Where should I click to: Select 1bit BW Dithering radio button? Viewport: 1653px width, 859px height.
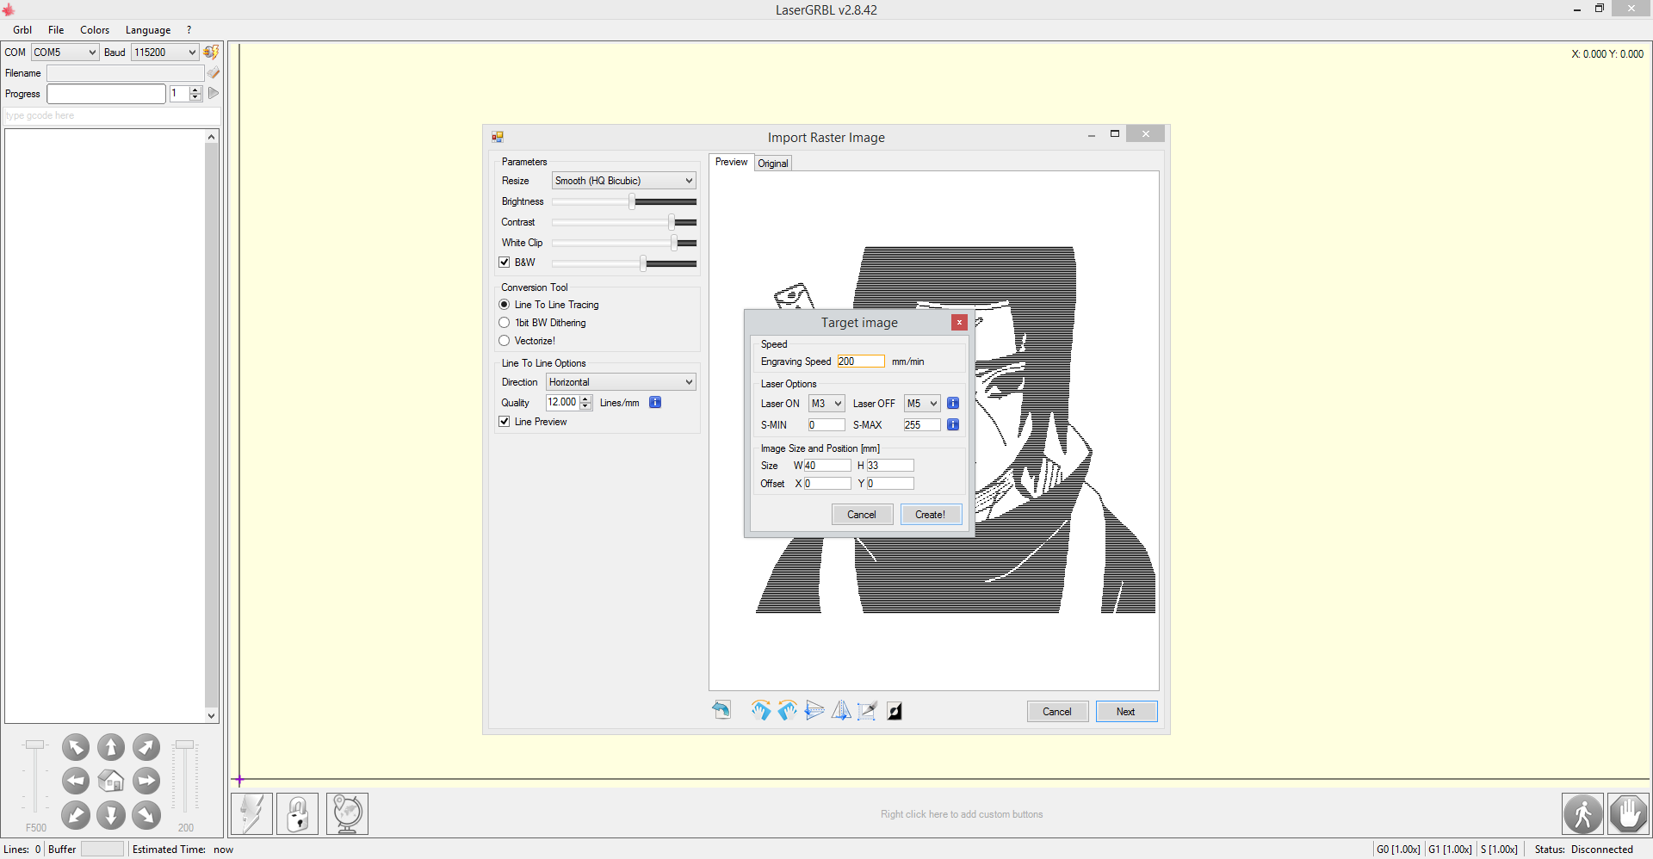pyautogui.click(x=505, y=323)
